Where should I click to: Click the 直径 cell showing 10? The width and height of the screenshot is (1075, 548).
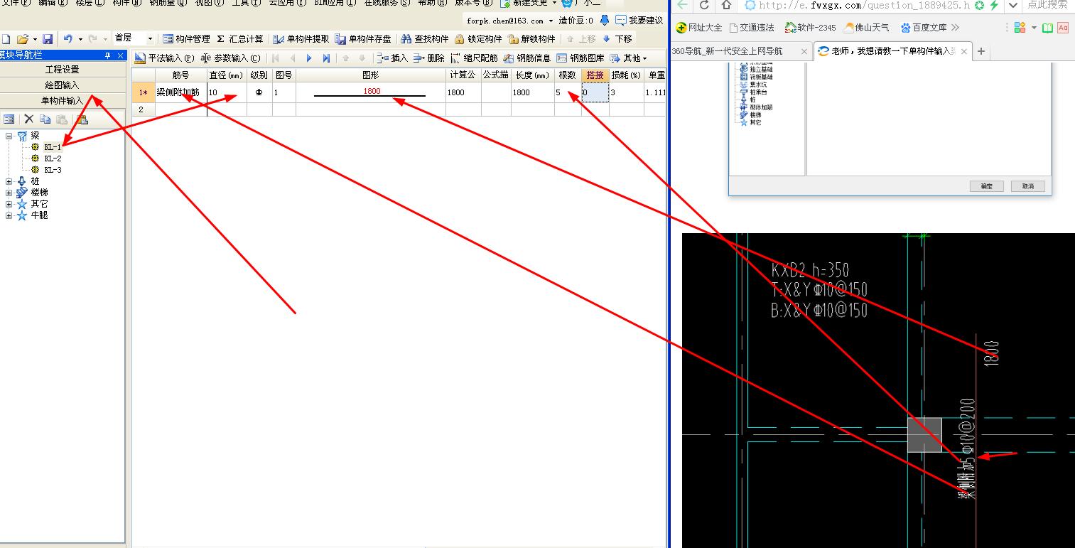[x=227, y=92]
